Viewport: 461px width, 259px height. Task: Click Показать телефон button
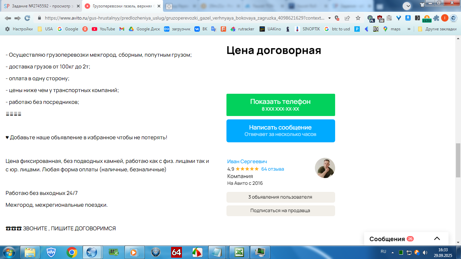(281, 105)
